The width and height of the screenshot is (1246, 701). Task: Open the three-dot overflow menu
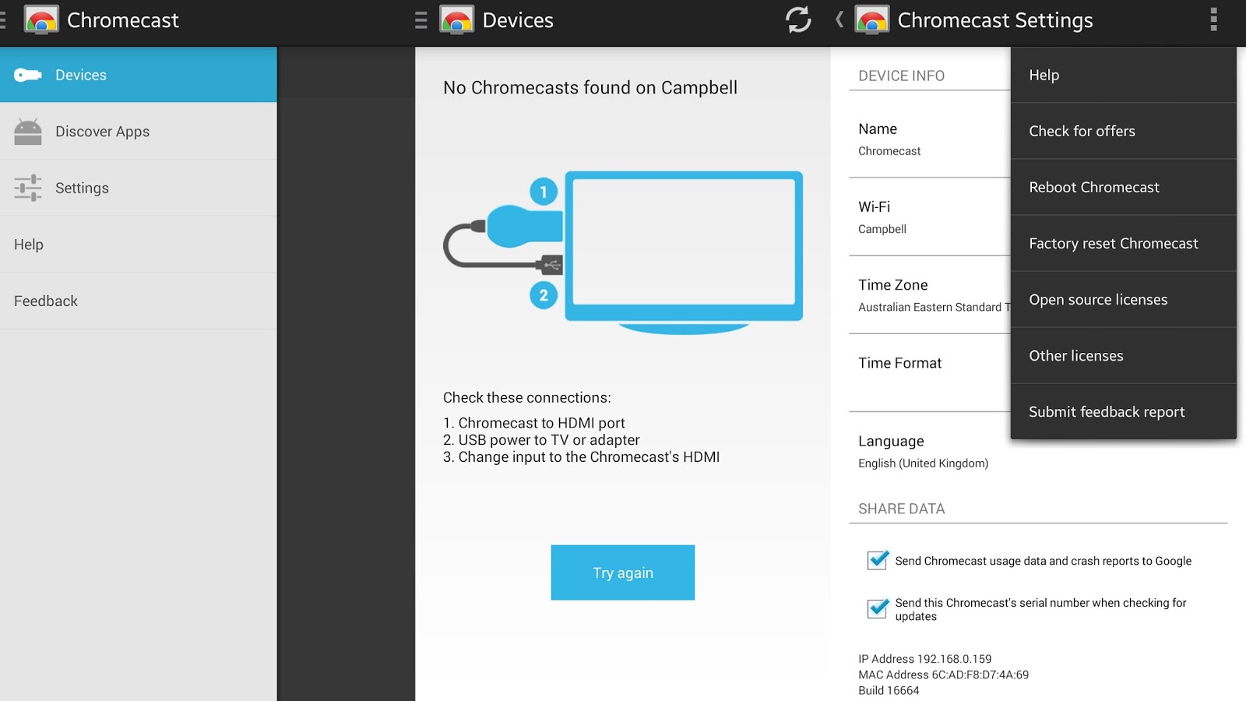coord(1213,19)
